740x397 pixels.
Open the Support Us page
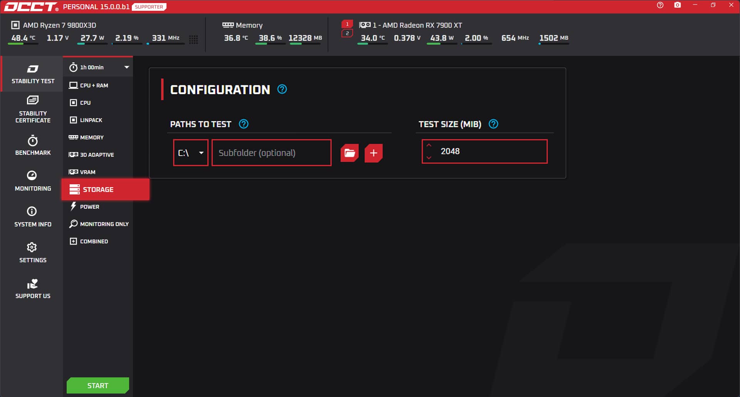33,289
